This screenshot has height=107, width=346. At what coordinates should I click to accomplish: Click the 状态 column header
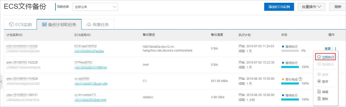284,35
